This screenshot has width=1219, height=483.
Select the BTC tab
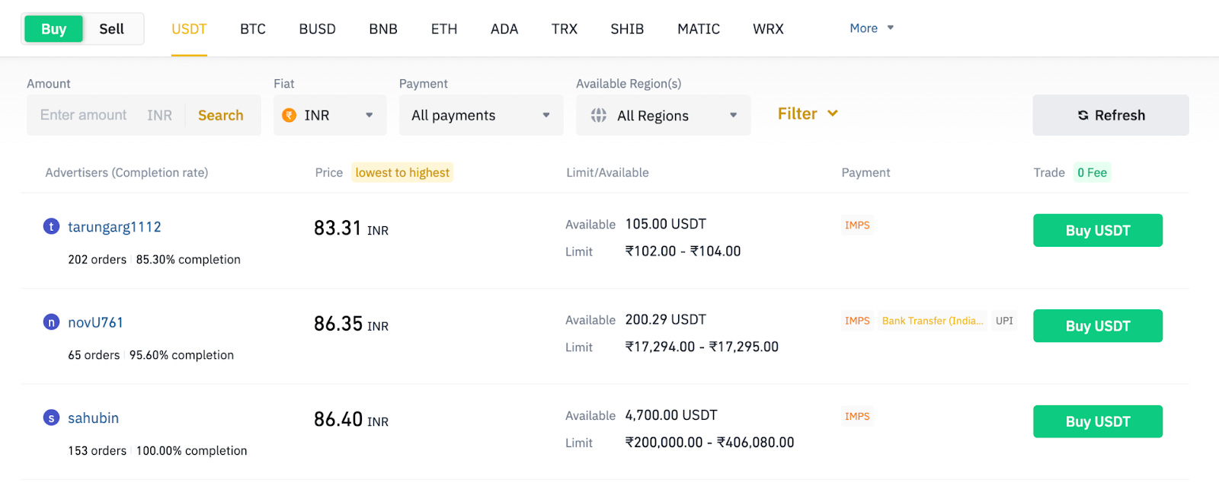(253, 29)
